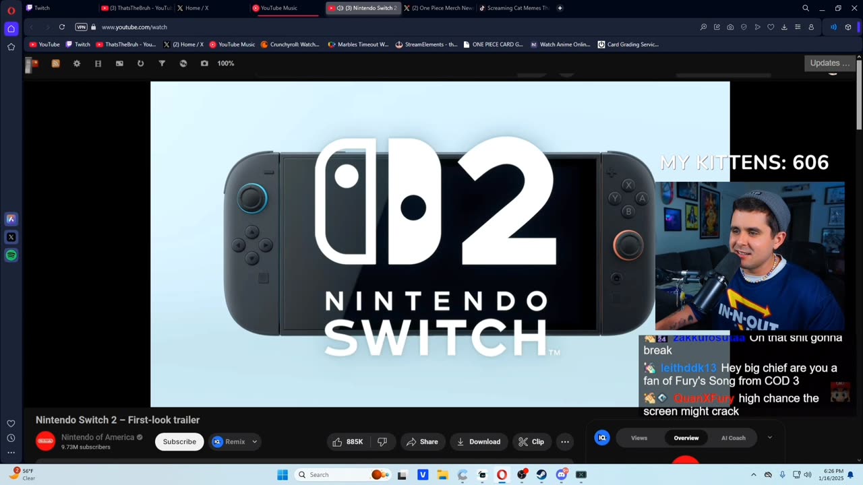Open the X (Twitter) sidebar panel icon
Image resolution: width=863 pixels, height=485 pixels.
tap(11, 237)
